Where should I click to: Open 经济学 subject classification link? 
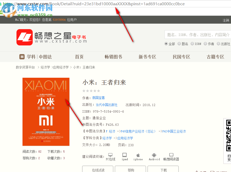point(107,138)
